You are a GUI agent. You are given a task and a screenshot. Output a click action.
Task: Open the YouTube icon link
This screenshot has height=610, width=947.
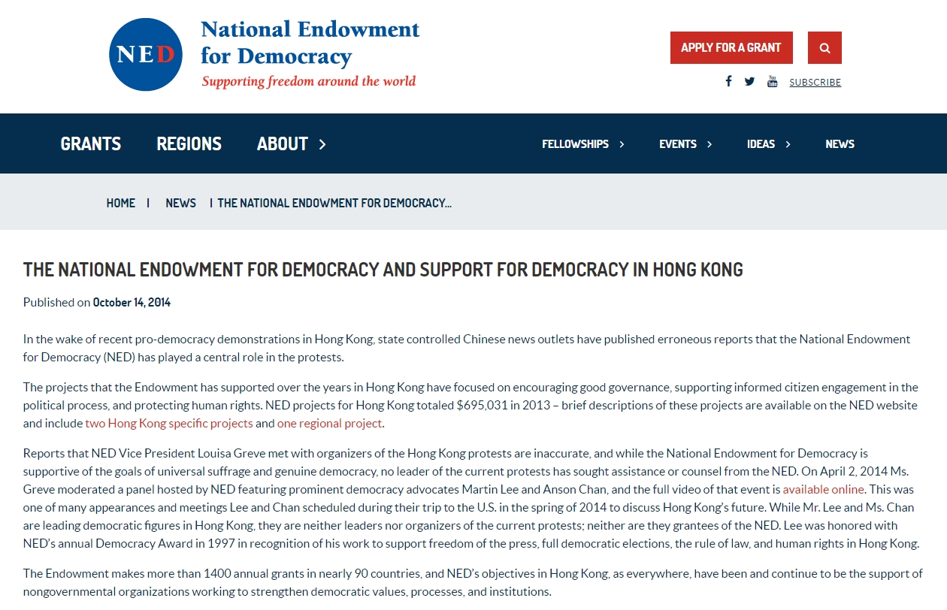click(x=772, y=81)
